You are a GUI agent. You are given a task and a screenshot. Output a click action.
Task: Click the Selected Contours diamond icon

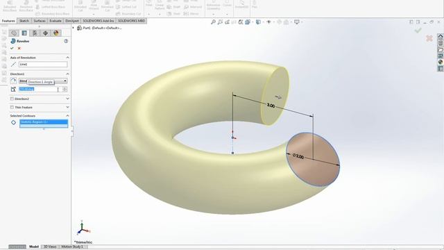click(13, 122)
